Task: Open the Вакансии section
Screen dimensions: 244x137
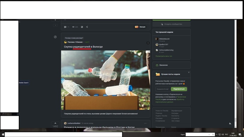Action: click(171, 65)
